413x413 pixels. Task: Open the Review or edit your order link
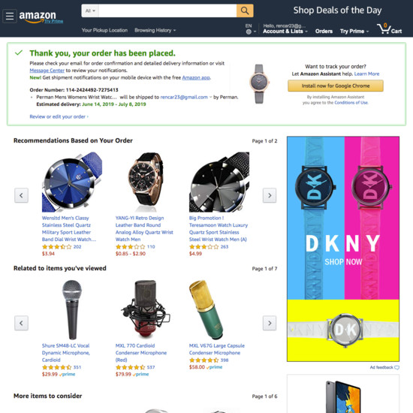(x=59, y=116)
